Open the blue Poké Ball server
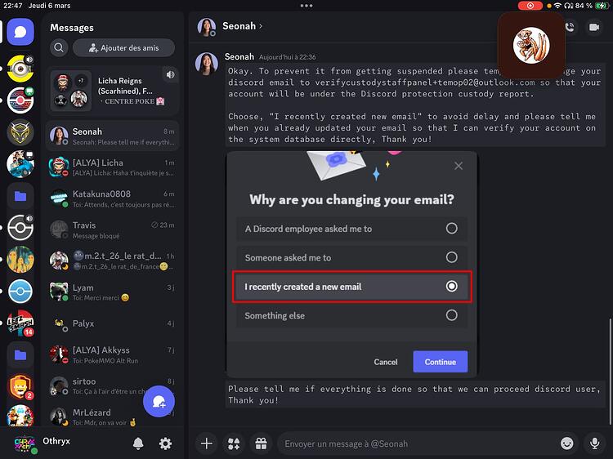 click(20, 291)
